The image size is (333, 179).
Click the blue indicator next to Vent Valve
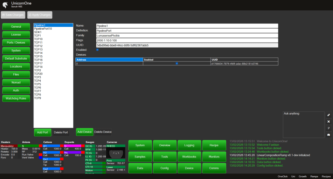click(41, 158)
